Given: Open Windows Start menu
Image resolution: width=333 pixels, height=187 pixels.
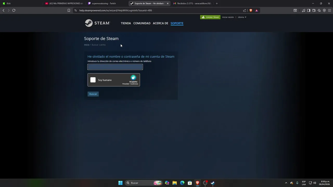Looking at the screenshot, I should (120, 183).
